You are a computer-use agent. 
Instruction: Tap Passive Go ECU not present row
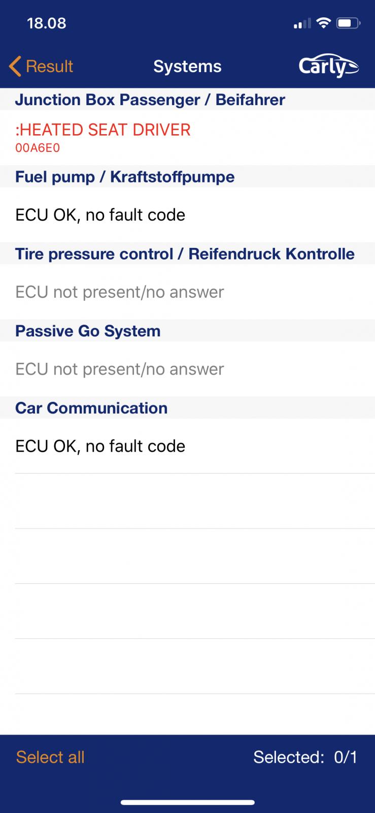pos(120,369)
